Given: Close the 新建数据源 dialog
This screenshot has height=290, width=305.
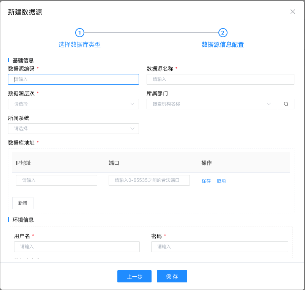Looking at the screenshot, I should tap(292, 11).
